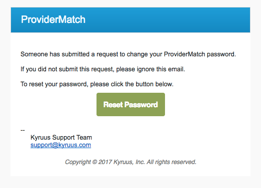261x188 pixels.
Task: Click the year 2017 in footer
Action: point(105,162)
